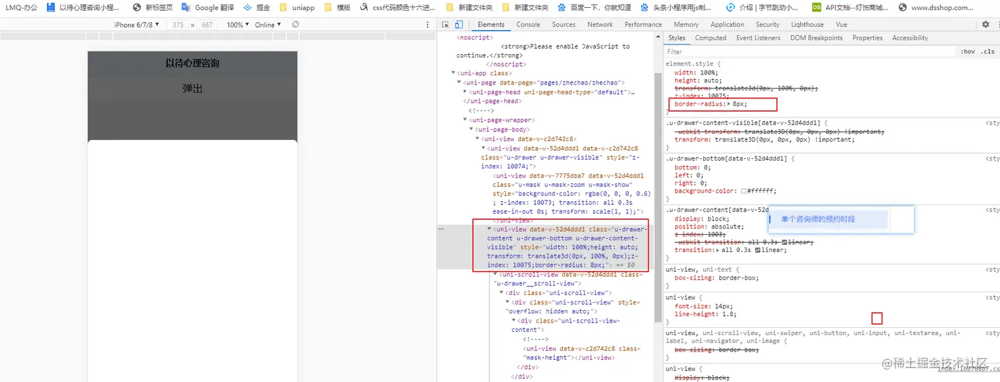Switch to the Lighthouse tab
The image size is (1000, 382).
point(808,24)
